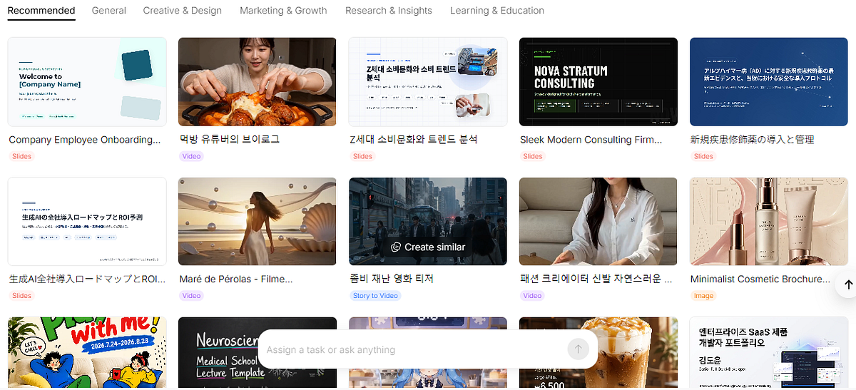The height and width of the screenshot is (390, 856).
Task: Click the 'Company Employee Onboarding...' title
Action: [85, 140]
